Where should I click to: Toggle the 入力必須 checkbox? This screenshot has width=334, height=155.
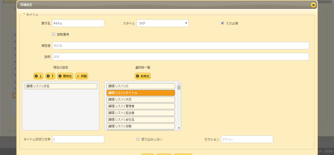point(222,23)
